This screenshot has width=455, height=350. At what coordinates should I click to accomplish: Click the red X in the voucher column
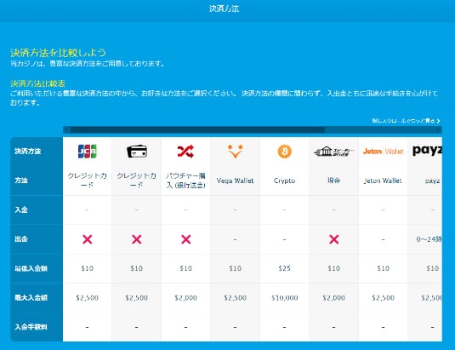pos(186,239)
